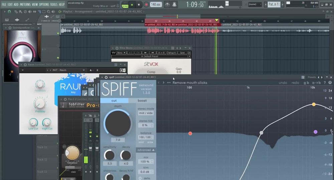Select the playlist delete tool
Image resolution: width=334 pixels, height=180 pixels.
(x=25, y=12)
